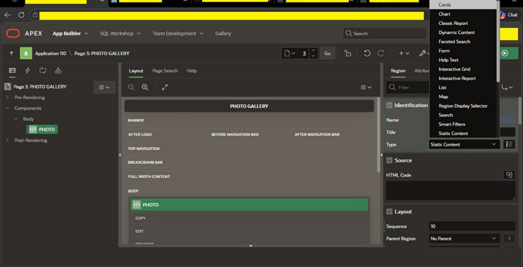Switch to Dynamic Actions lightning icon
The width and height of the screenshot is (523, 267).
(x=28, y=71)
